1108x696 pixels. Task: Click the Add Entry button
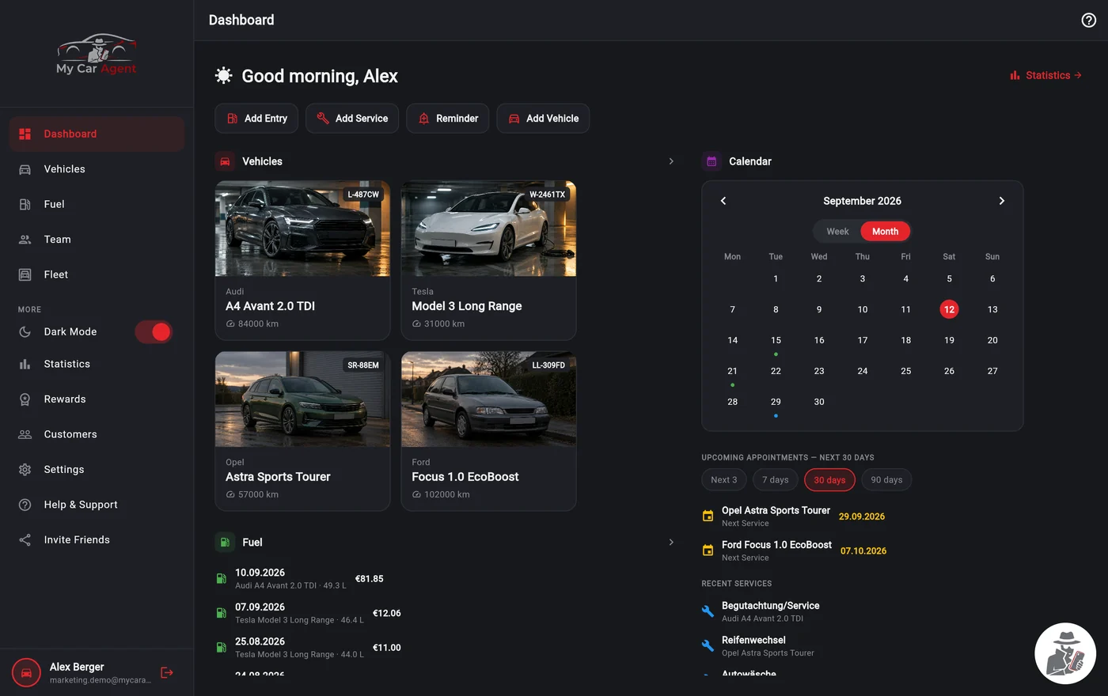click(256, 119)
